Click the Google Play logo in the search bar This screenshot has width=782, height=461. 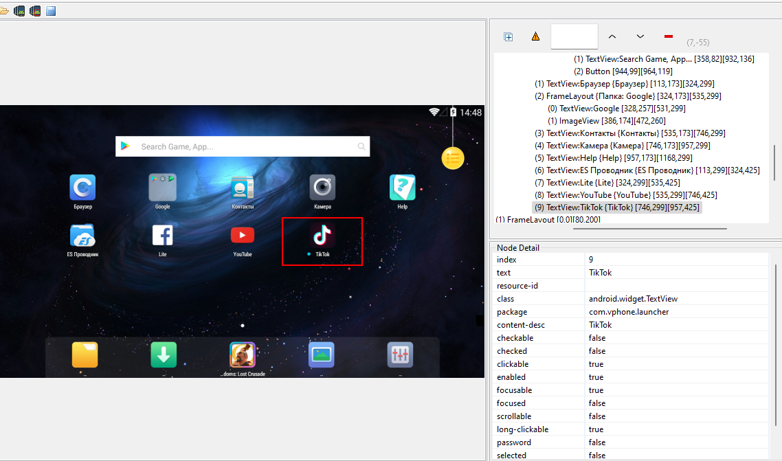click(125, 146)
